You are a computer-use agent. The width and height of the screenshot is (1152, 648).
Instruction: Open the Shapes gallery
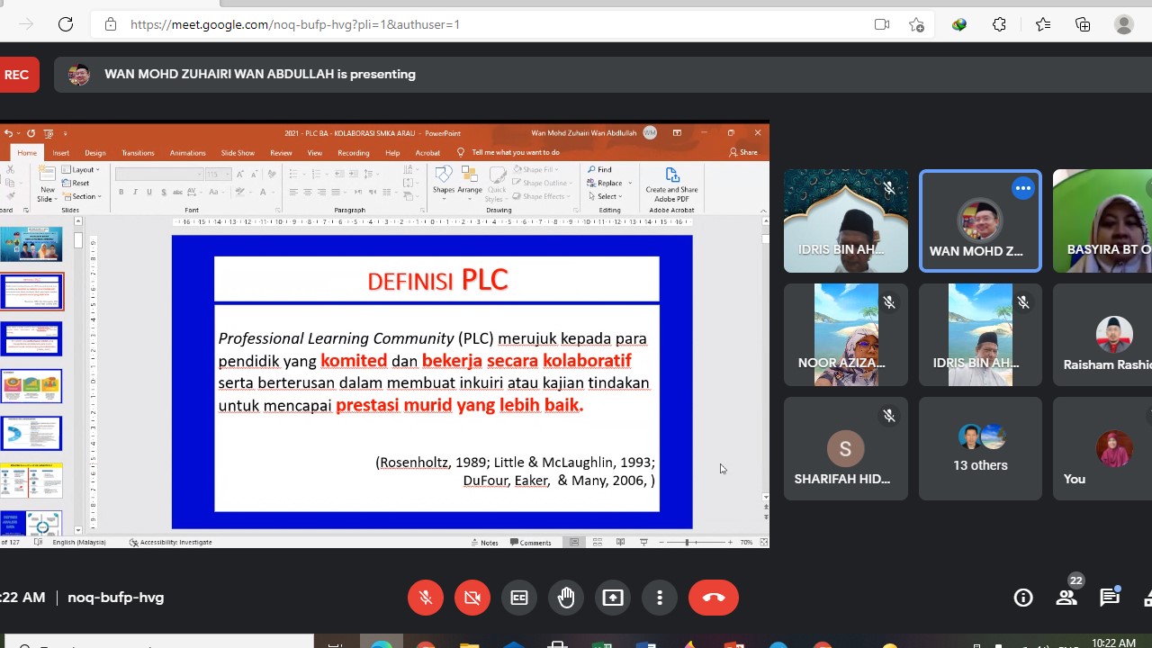coord(444,181)
